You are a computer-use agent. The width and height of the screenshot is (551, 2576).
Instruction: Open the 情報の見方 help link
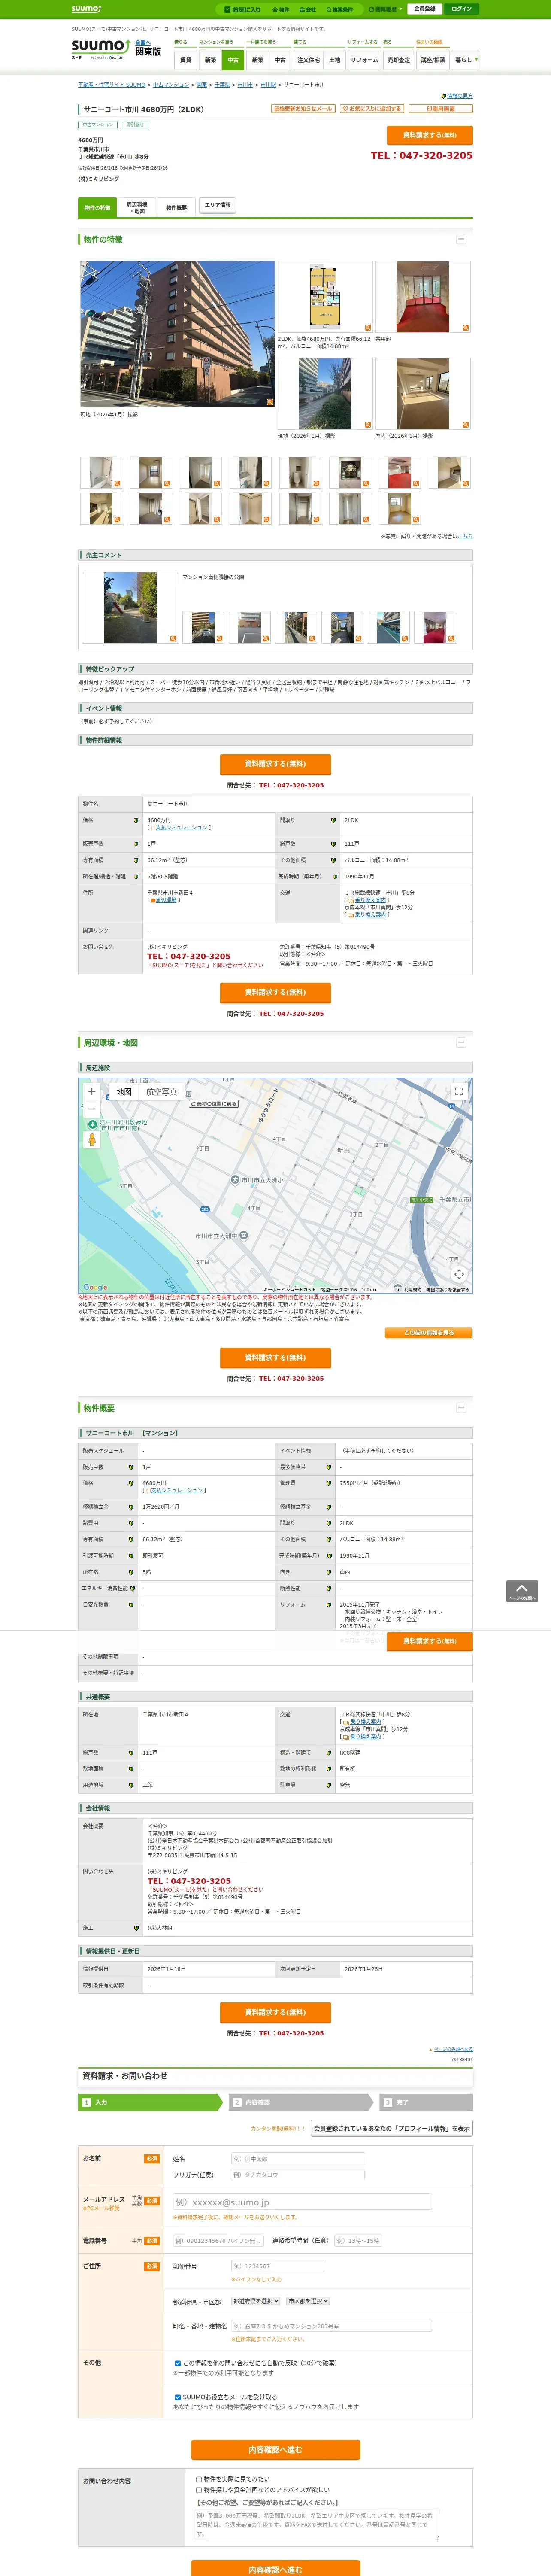(x=459, y=96)
